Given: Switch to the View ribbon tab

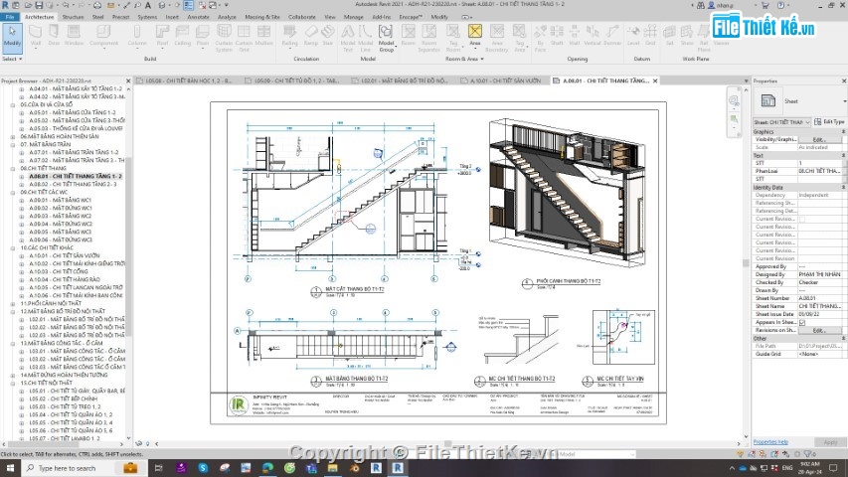Looking at the screenshot, I should [x=329, y=17].
